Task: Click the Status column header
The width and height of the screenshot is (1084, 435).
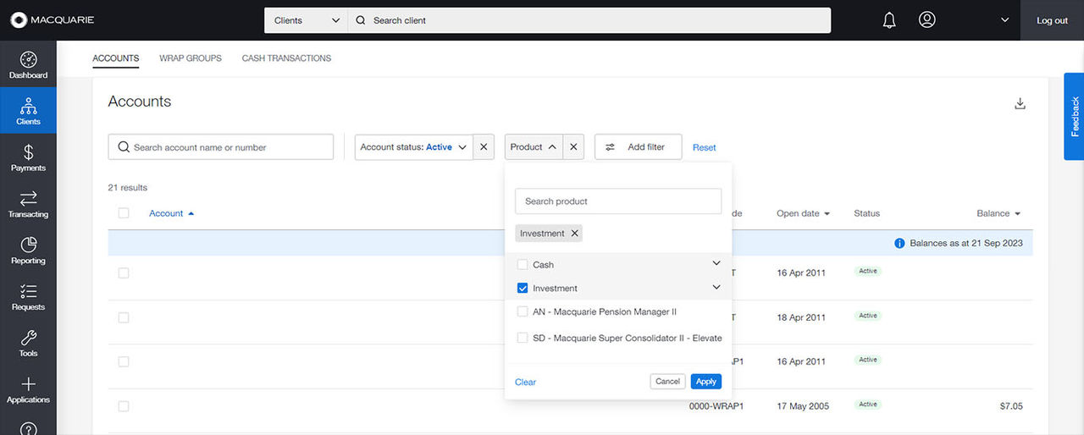Action: tap(866, 213)
